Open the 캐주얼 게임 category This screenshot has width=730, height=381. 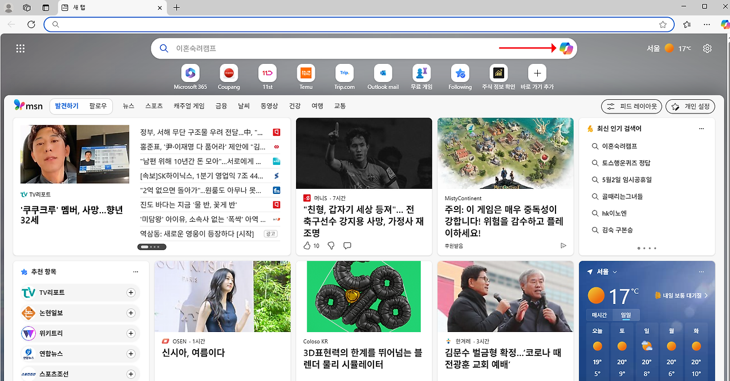(189, 106)
